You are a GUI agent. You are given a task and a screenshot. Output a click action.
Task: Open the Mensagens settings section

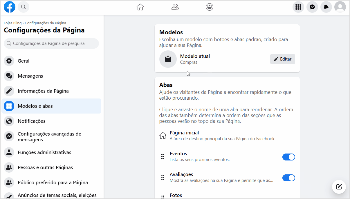pos(51,76)
